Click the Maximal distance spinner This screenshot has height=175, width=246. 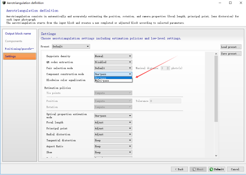pyautogui.click(x=165, y=68)
